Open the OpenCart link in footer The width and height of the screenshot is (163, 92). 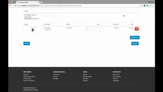pyautogui.click(x=33, y=88)
